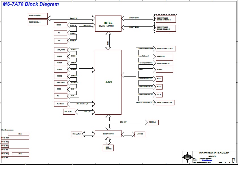The height and width of the screenshot is (170, 241).
Task: Click the 'HD AUDIO I/F' label
Action: [x=82, y=104]
